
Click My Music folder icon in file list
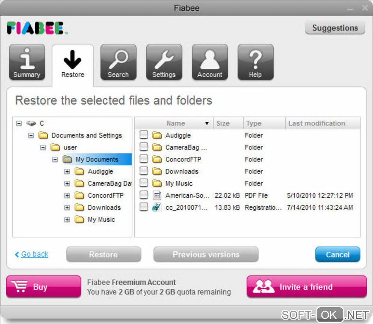pos(157,183)
